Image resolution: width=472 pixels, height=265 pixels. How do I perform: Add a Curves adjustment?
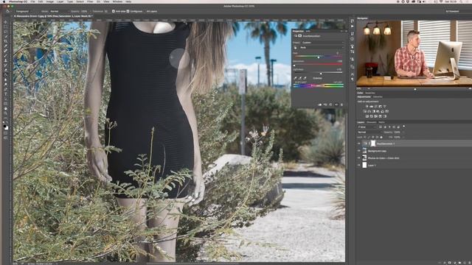tap(375, 106)
